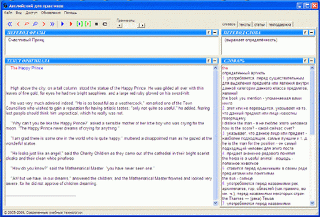The image size is (320, 217).
Task: Click the red speech bubble icon
Action: pyautogui.click(x=27, y=24)
